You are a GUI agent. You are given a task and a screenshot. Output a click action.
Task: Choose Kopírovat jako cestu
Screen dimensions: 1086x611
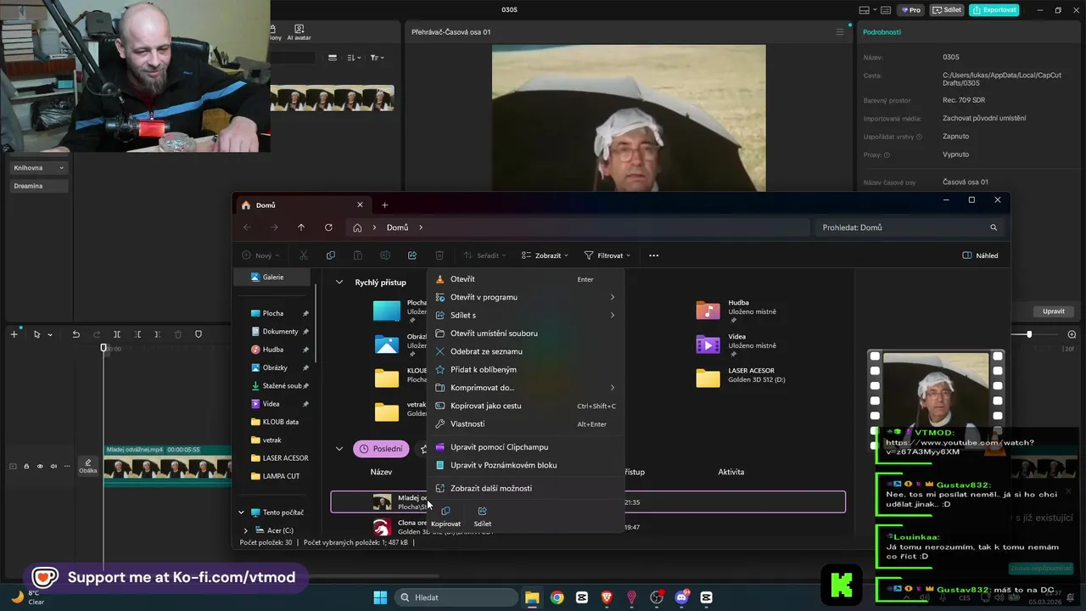click(526, 406)
